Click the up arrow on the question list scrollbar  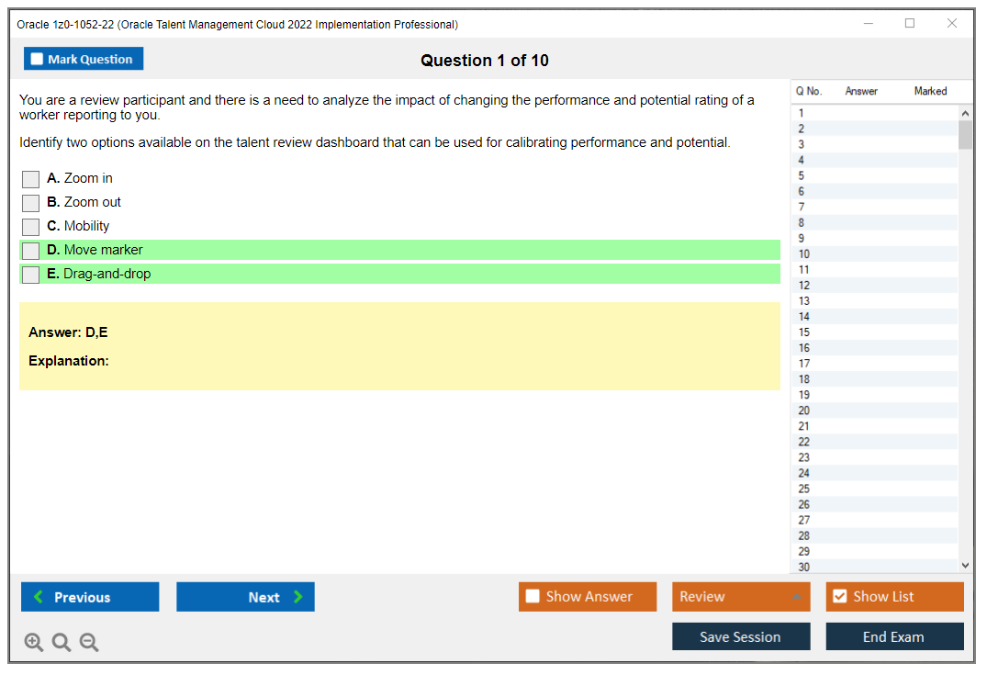(x=964, y=112)
